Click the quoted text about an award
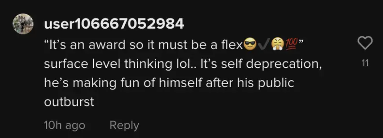 click(x=144, y=45)
